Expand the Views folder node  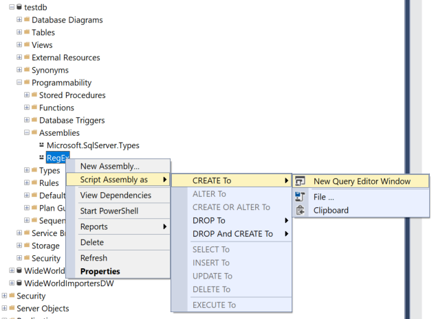coord(19,45)
